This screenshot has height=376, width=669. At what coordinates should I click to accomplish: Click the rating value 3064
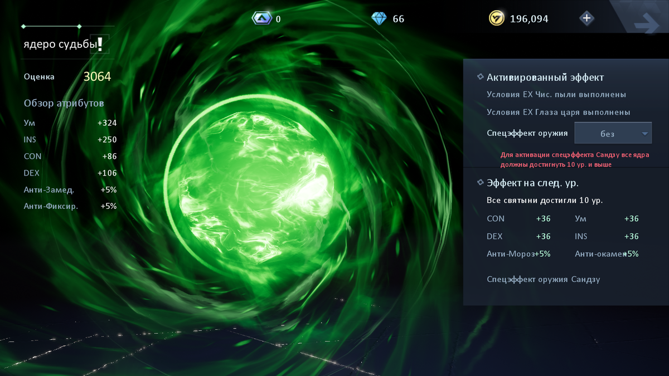(97, 76)
